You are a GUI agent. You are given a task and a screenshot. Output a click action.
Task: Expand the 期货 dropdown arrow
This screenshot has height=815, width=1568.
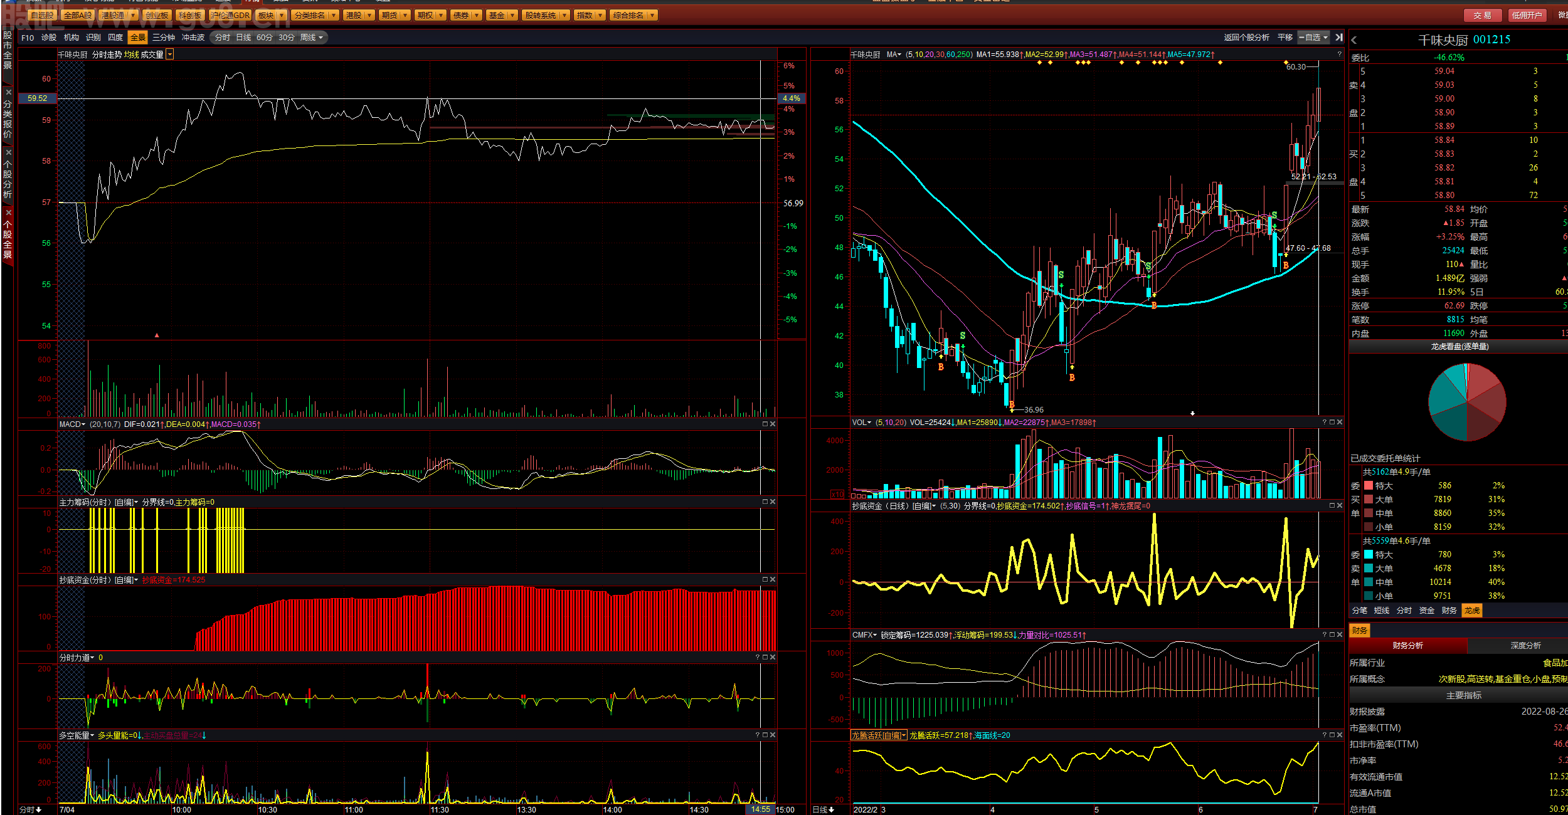[405, 15]
